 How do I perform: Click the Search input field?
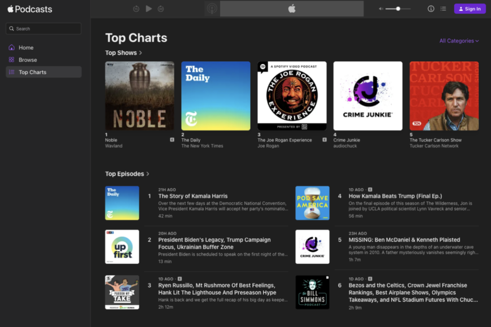click(44, 28)
